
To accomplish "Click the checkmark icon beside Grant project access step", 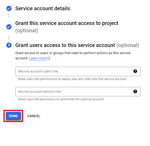I will pyautogui.click(x=9, y=27).
